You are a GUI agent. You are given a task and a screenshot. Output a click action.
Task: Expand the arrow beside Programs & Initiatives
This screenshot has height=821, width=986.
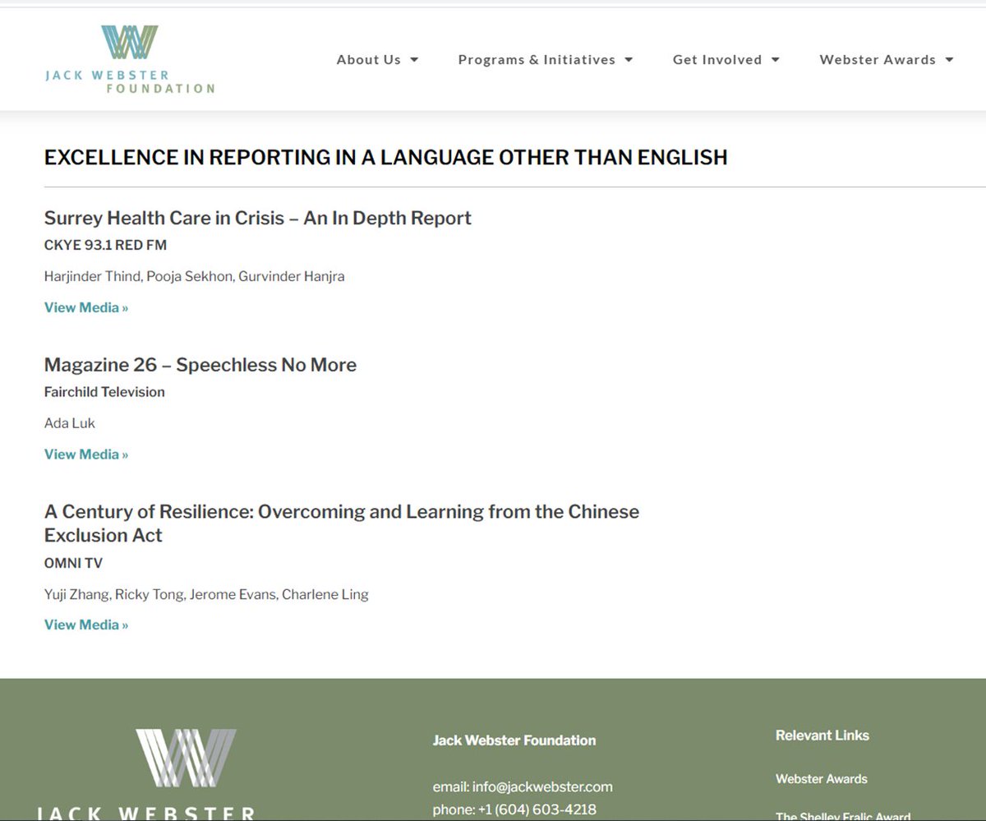coord(629,60)
